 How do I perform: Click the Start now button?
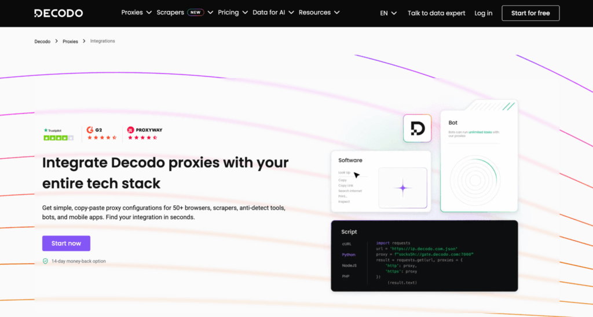pyautogui.click(x=66, y=243)
